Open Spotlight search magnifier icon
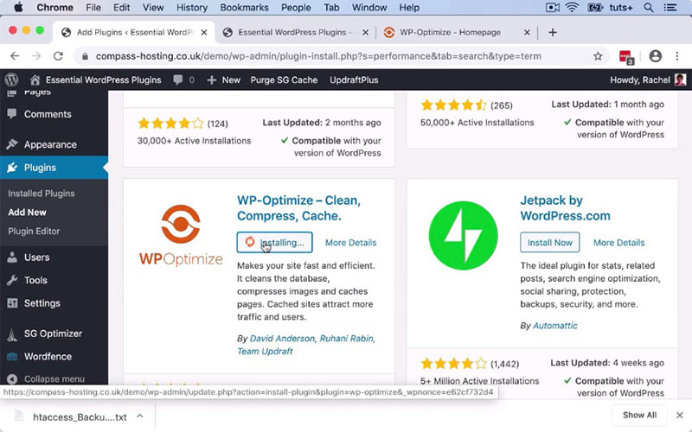 click(x=648, y=7)
